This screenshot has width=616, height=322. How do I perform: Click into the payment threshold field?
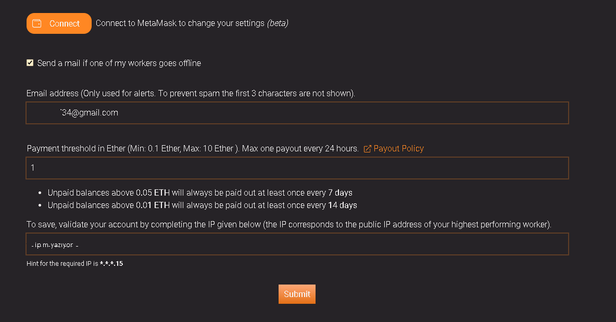point(297,168)
